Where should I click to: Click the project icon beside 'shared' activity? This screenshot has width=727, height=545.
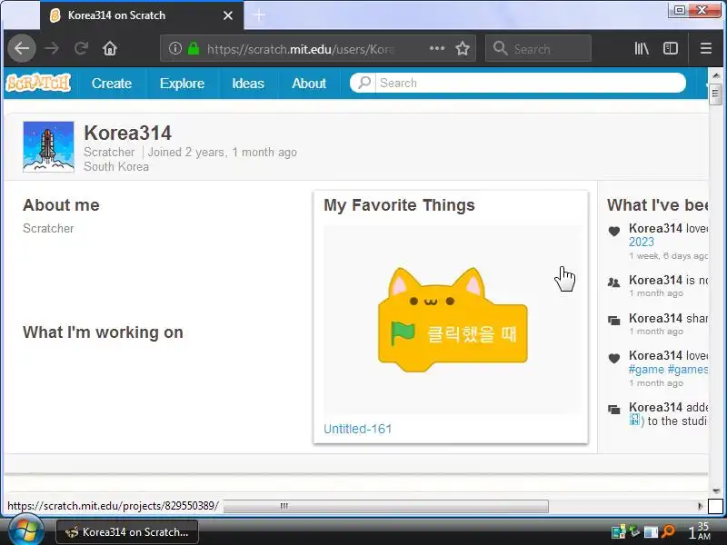point(614,321)
